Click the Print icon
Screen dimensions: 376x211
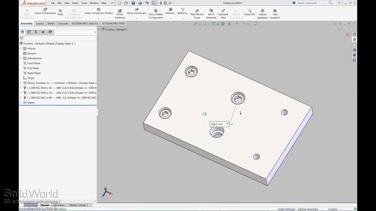[140, 3]
